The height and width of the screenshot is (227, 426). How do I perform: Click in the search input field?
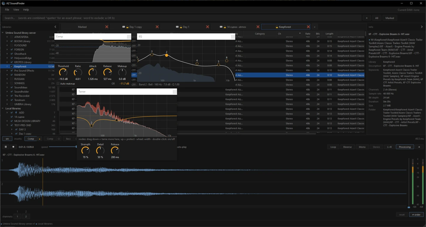tap(182, 18)
